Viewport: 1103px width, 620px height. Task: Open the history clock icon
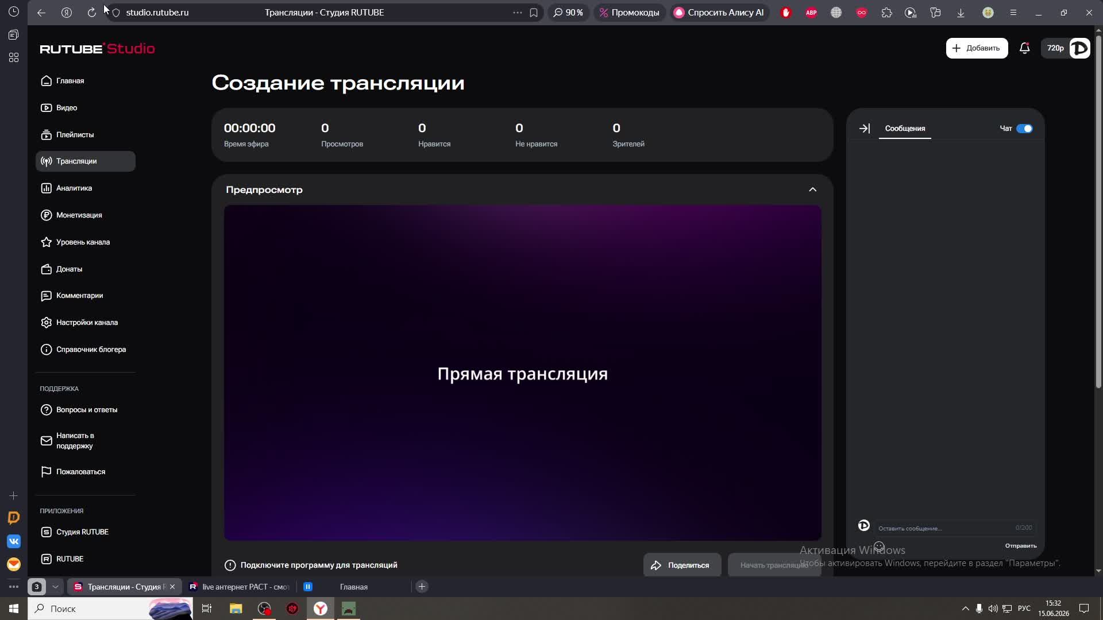click(x=14, y=11)
